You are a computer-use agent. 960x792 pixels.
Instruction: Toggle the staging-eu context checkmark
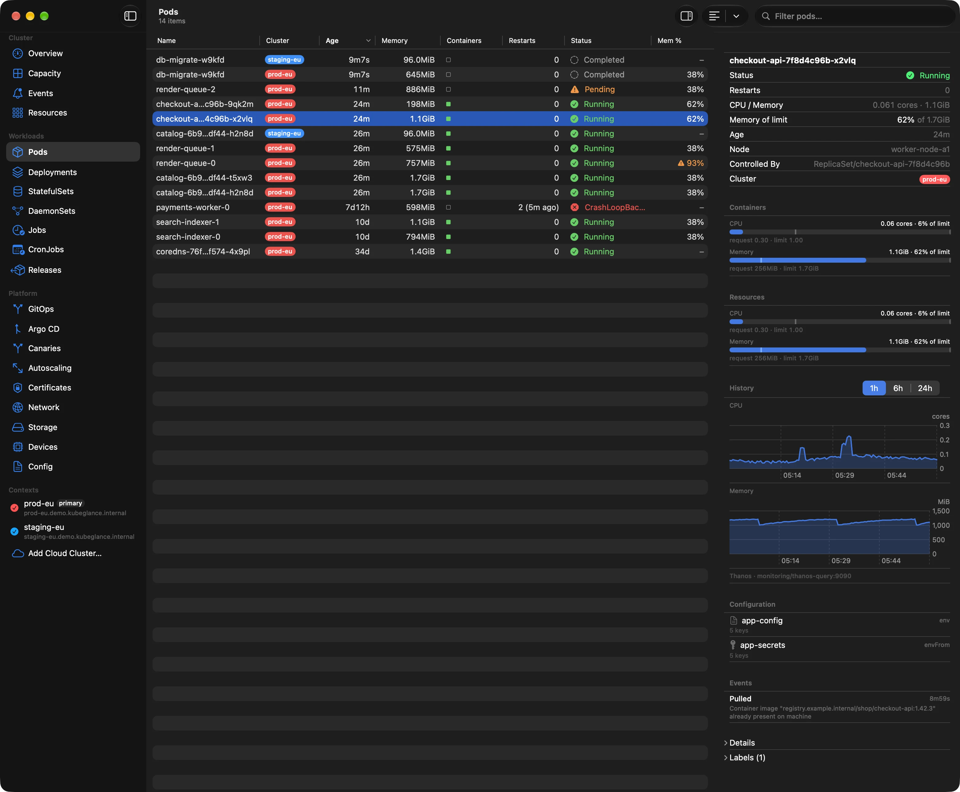click(x=14, y=531)
